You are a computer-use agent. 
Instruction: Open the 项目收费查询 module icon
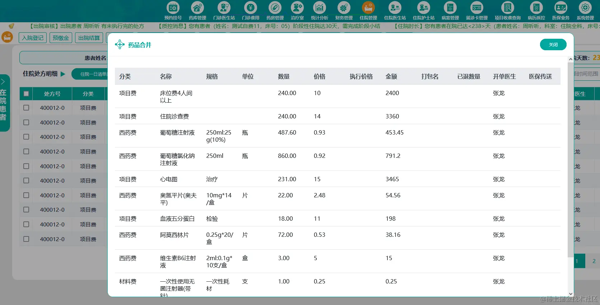508,8
